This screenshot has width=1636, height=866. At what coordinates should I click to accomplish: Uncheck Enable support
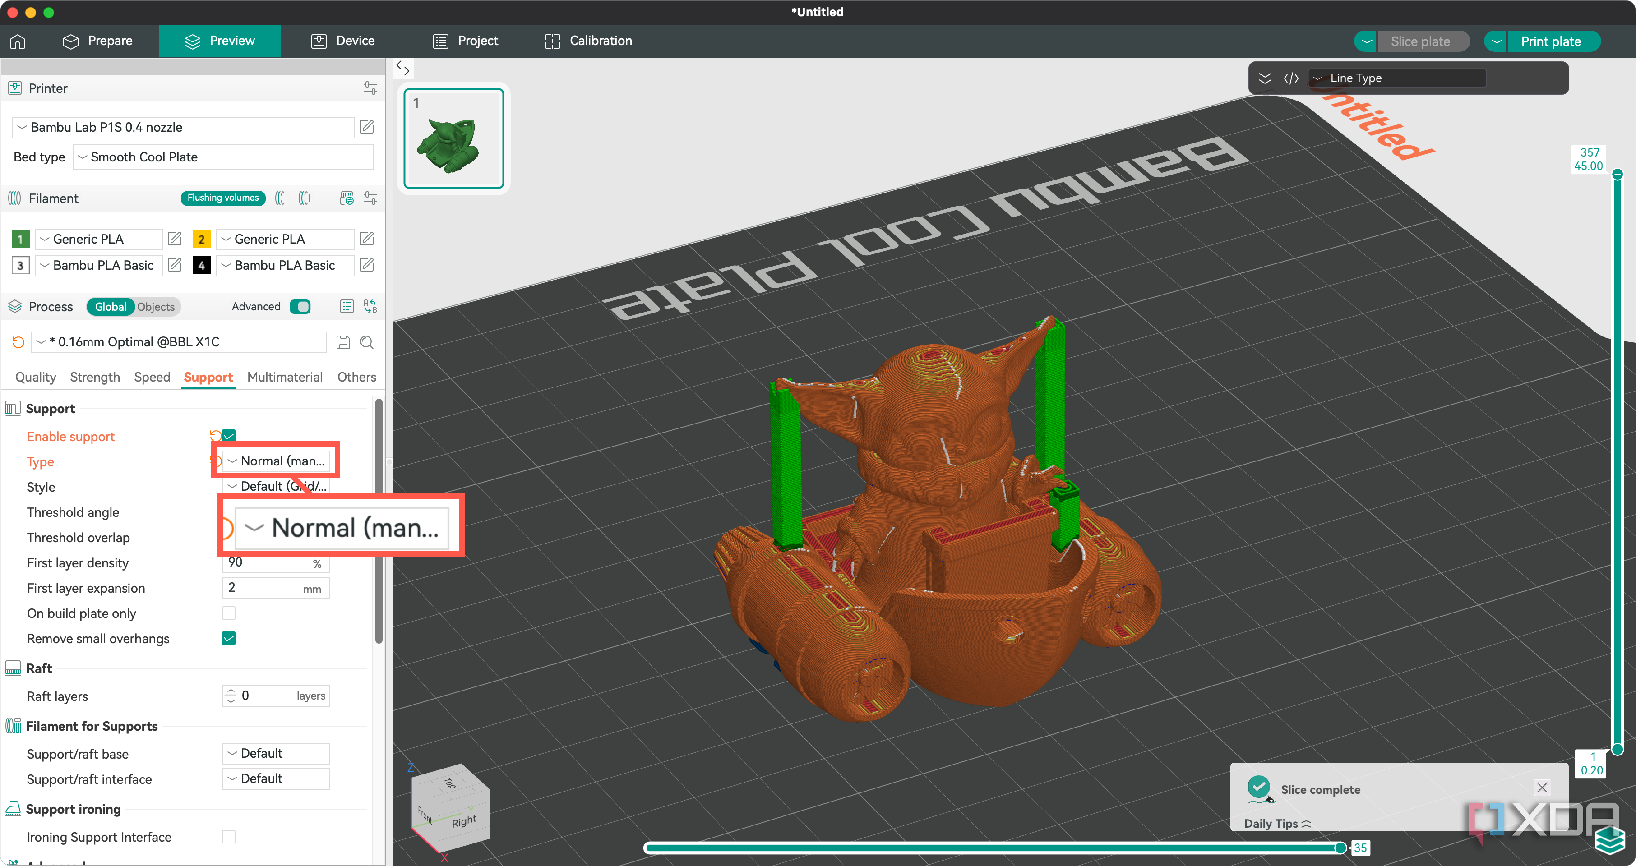(x=229, y=436)
